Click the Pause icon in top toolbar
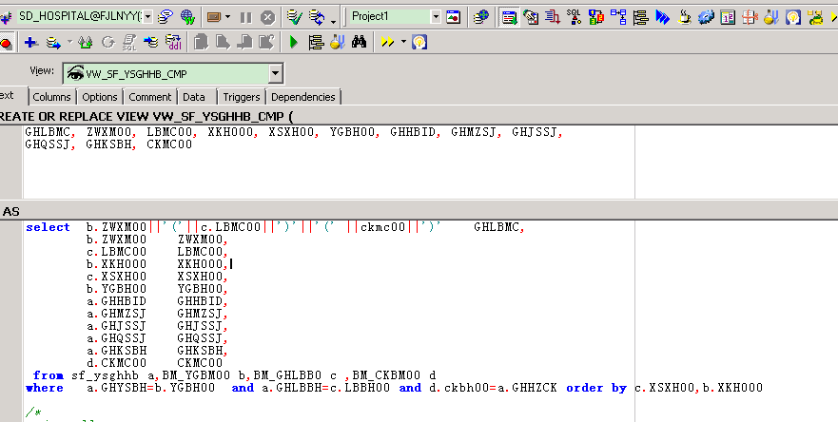838x422 pixels. tap(245, 17)
